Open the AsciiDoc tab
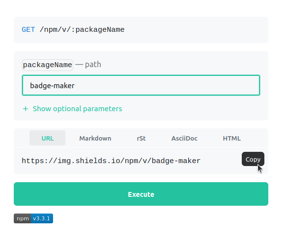286x239 pixels. pos(184,138)
